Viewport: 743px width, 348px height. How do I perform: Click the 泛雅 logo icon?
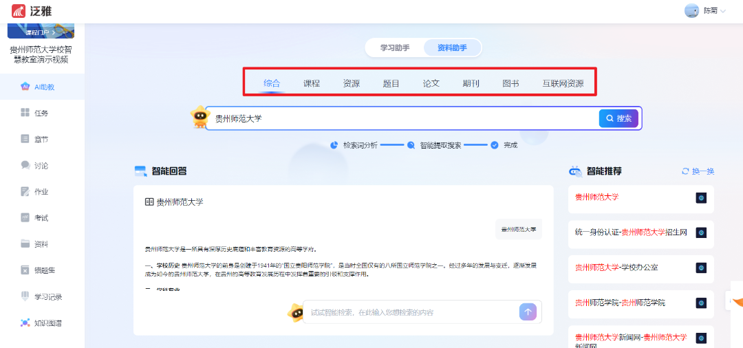click(19, 10)
